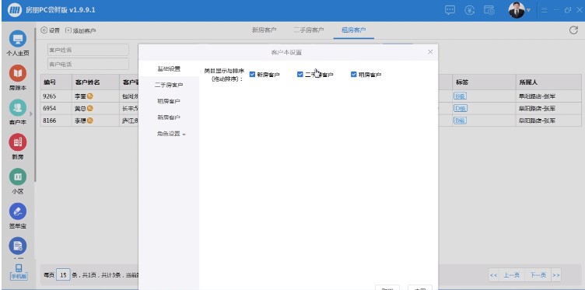Screen dimensions: 585x290
Task: Select the 客户本 sidebar icon
Action: (18, 108)
